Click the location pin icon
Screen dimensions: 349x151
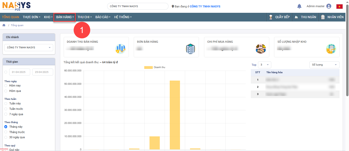[173, 6]
